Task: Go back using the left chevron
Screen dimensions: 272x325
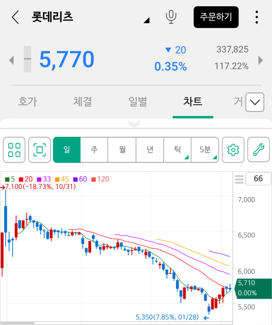Action: click(x=15, y=17)
